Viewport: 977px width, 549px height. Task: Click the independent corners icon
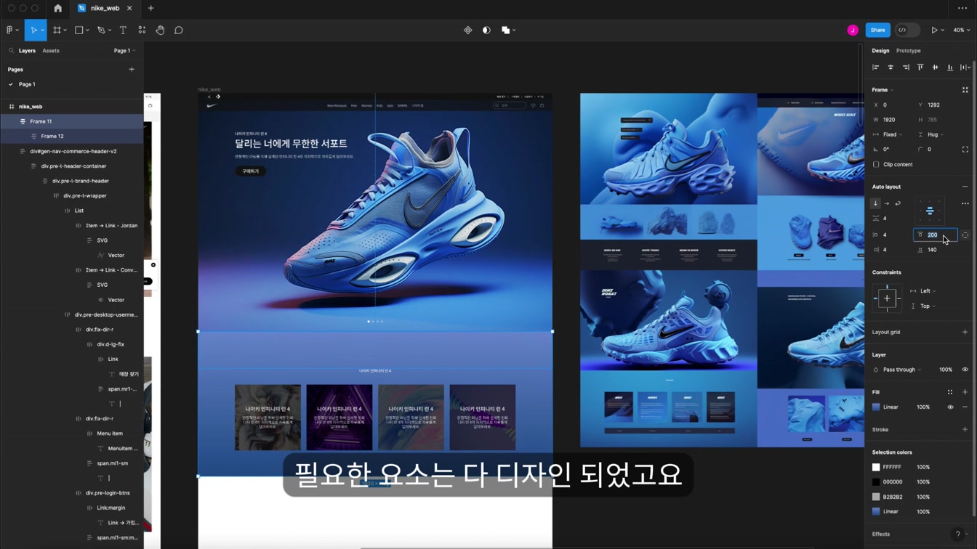pyautogui.click(x=965, y=150)
